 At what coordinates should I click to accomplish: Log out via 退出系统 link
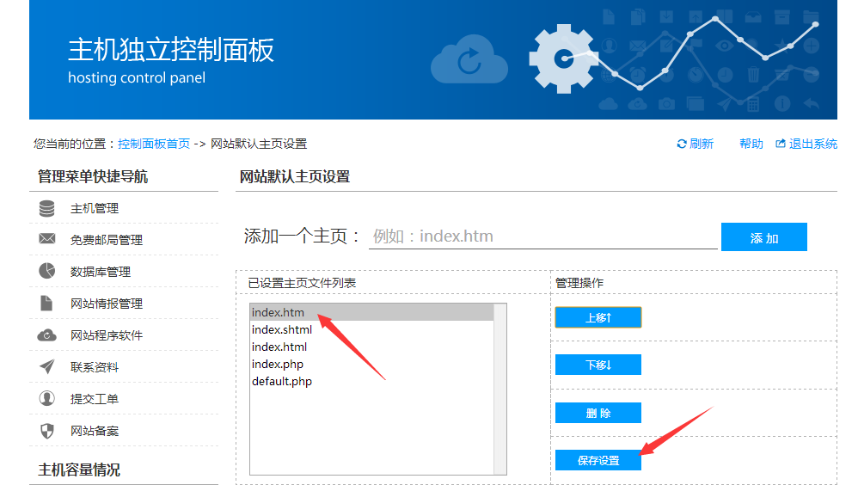point(806,144)
